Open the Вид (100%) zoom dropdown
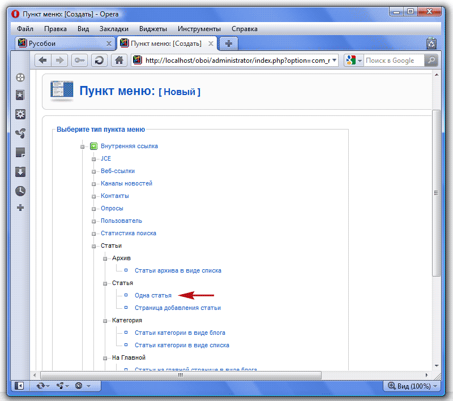The image size is (453, 401). [x=412, y=386]
